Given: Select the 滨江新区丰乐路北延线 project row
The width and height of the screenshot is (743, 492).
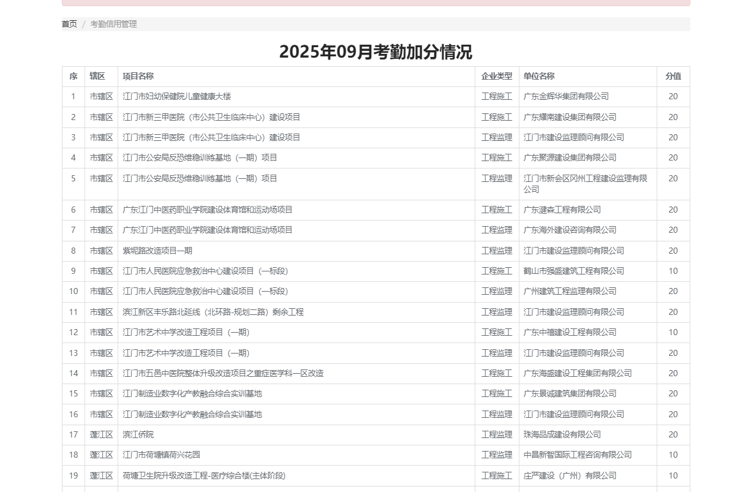Looking at the screenshot, I should (x=213, y=312).
